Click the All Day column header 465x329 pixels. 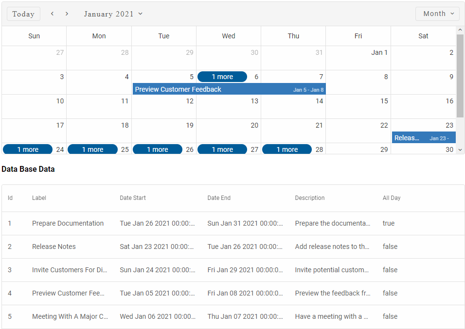(392, 198)
